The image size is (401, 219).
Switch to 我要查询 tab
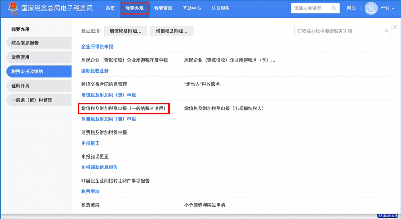(x=163, y=8)
